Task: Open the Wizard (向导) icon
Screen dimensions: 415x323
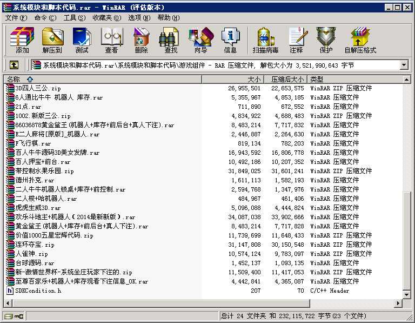Action: click(200, 40)
